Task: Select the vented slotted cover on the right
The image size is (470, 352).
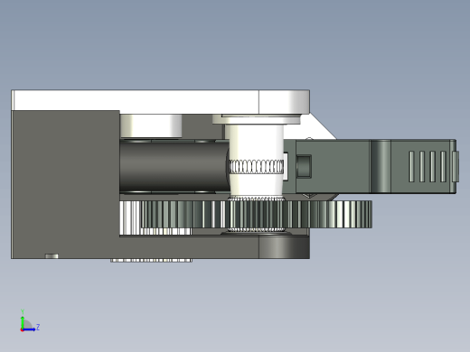Action: (423, 166)
